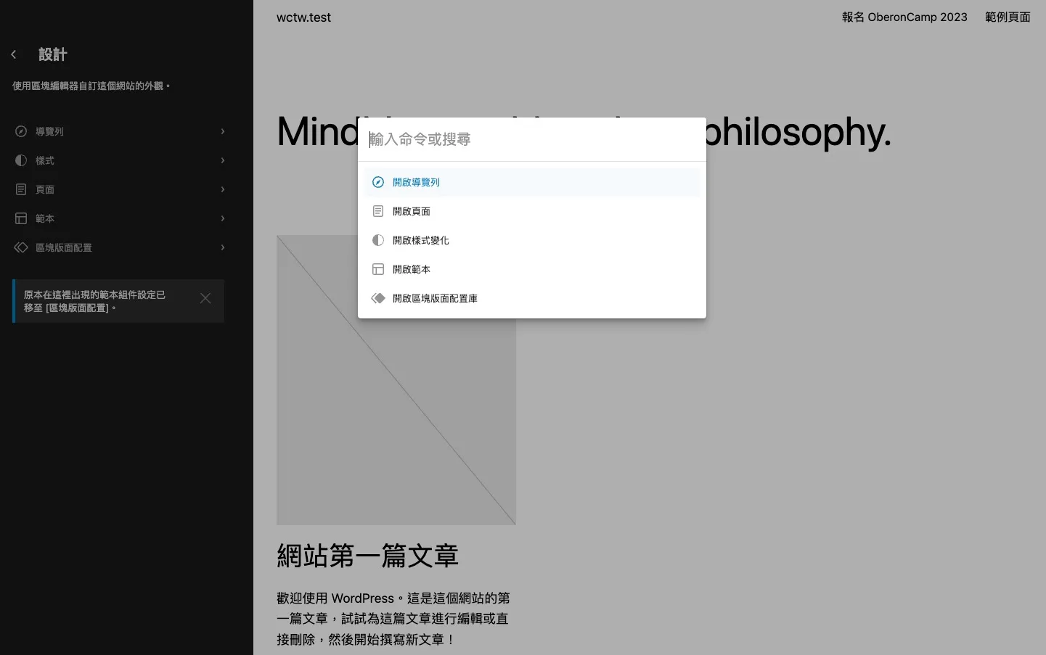Open the 範例頁面 link
1046x655 pixels.
click(1008, 17)
